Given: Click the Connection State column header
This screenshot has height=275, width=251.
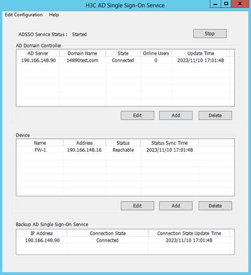Looking at the screenshot, I should (x=108, y=234).
